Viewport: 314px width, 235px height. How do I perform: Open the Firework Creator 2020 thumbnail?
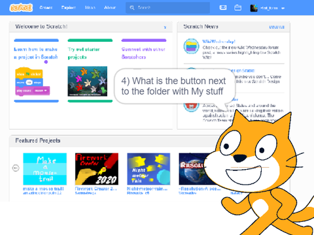[97, 169]
